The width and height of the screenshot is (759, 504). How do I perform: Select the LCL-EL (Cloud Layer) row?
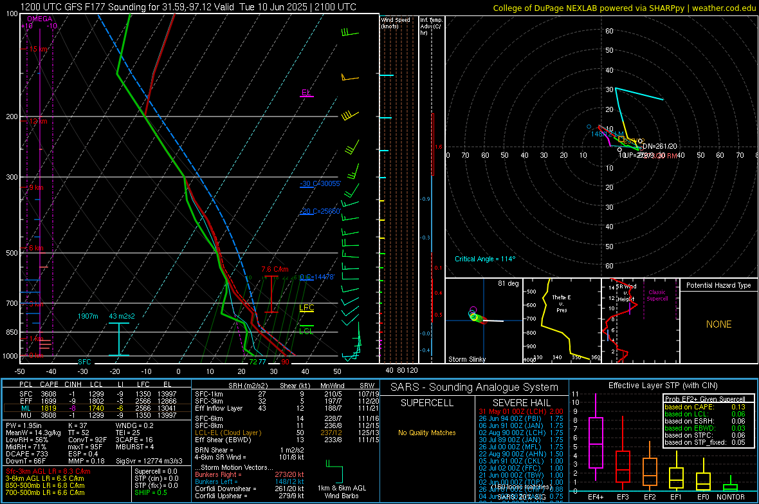(287, 433)
